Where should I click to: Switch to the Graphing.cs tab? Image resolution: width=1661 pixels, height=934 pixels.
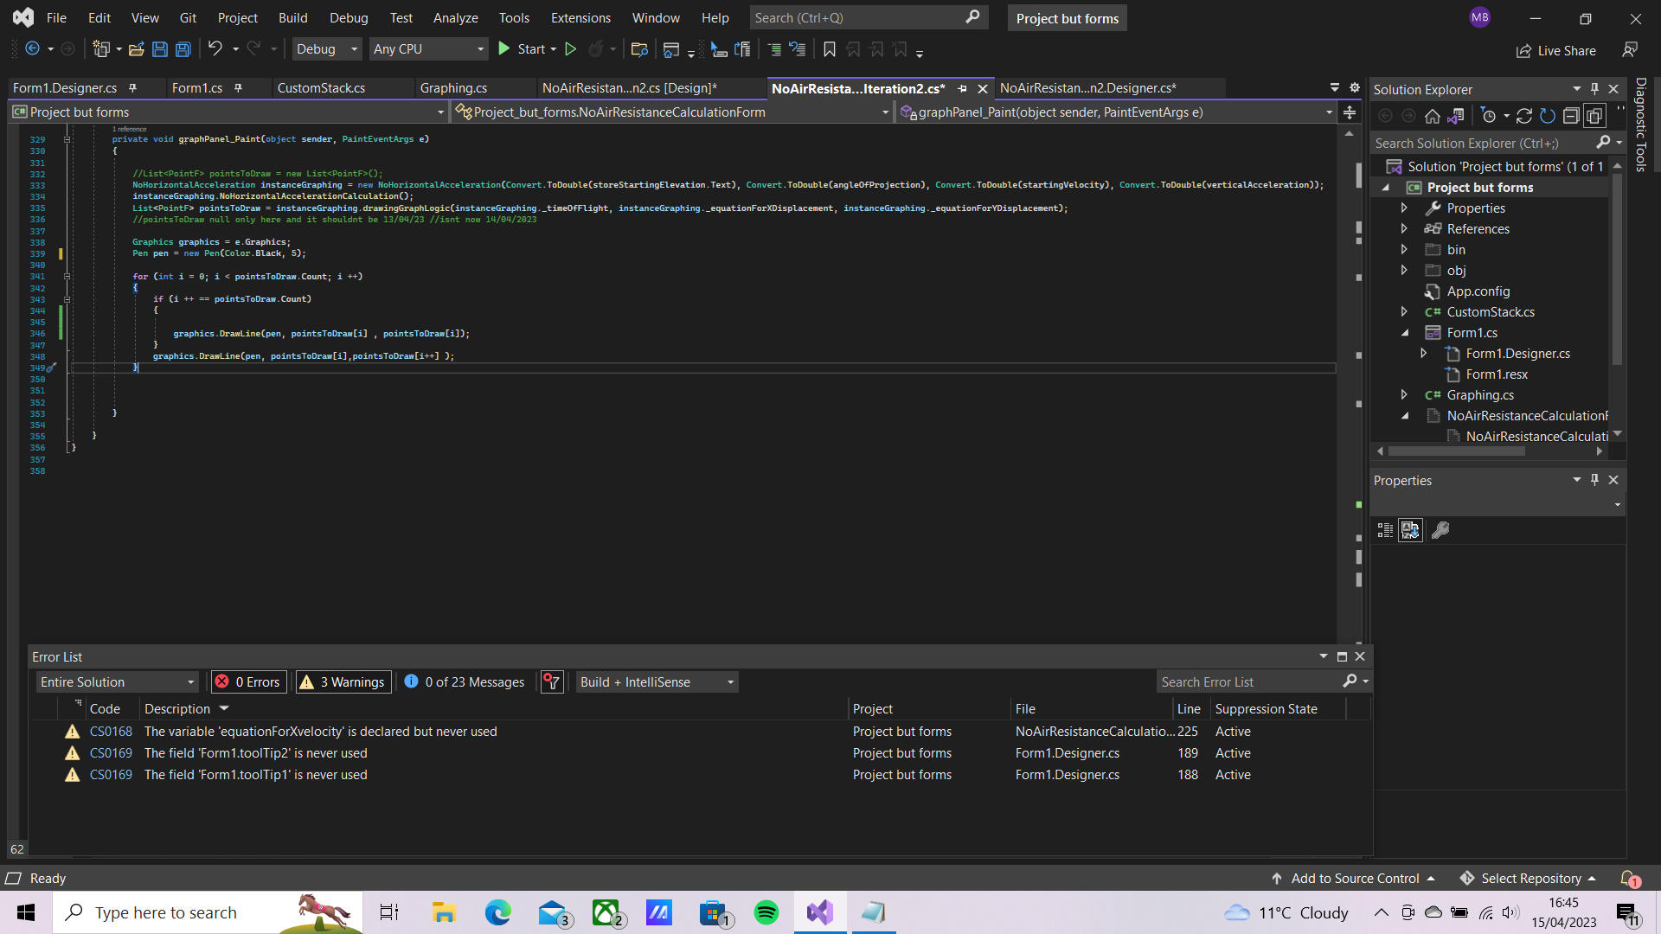point(453,87)
